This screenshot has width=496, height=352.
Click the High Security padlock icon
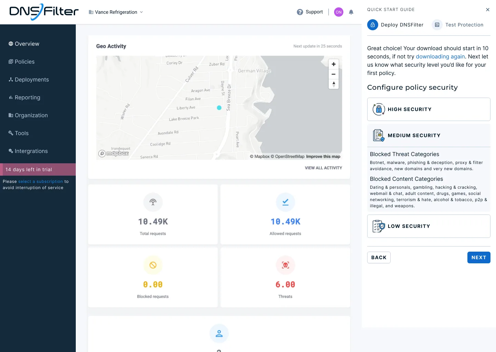click(379, 109)
